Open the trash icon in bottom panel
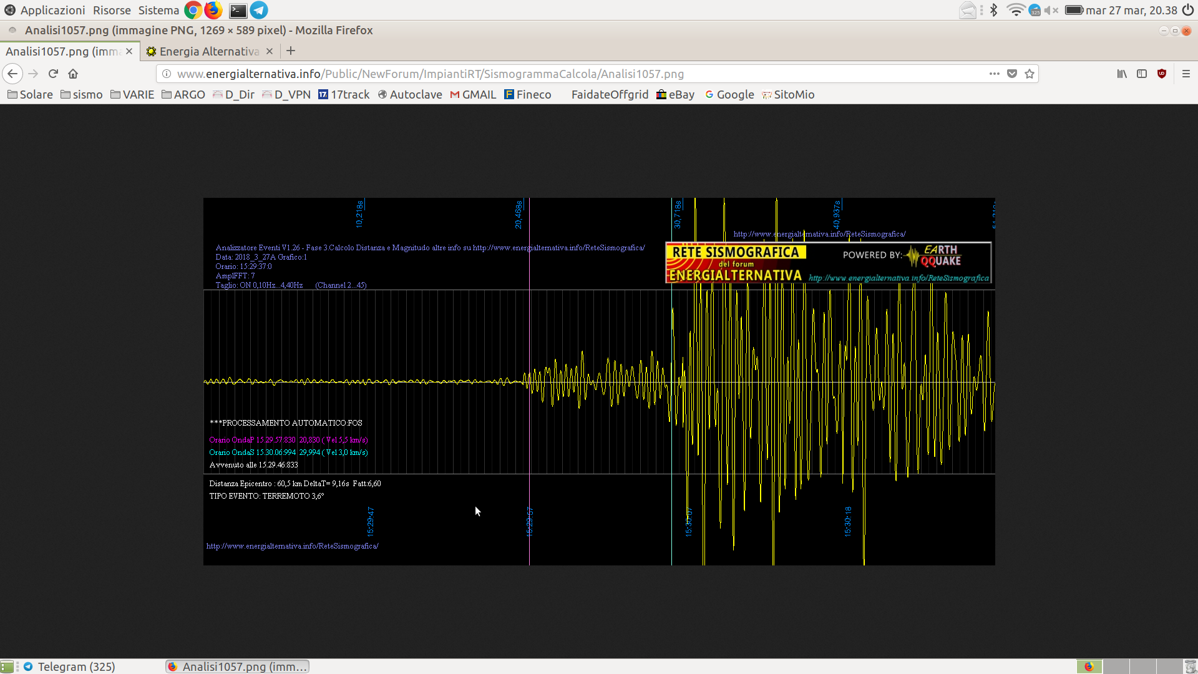The image size is (1198, 674). tap(1191, 667)
